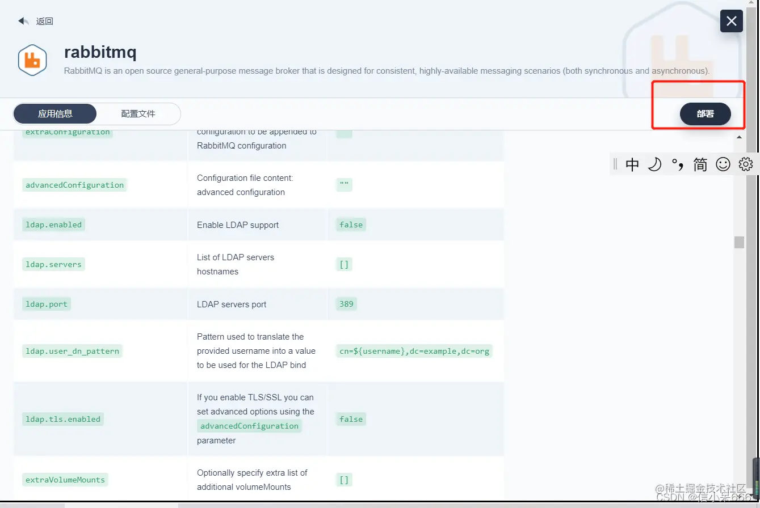The height and width of the screenshot is (508, 760).
Task: Toggle the 中 Chinese input mode icon
Action: click(632, 164)
